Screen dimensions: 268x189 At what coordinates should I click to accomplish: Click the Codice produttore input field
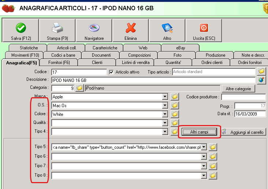click(243, 97)
